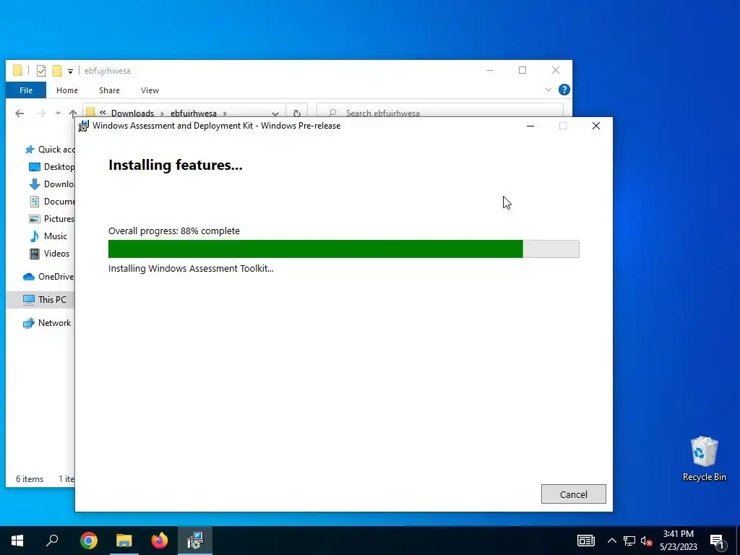The height and width of the screenshot is (555, 740).
Task: Open the Recycle Bin desktop icon
Action: click(x=704, y=459)
